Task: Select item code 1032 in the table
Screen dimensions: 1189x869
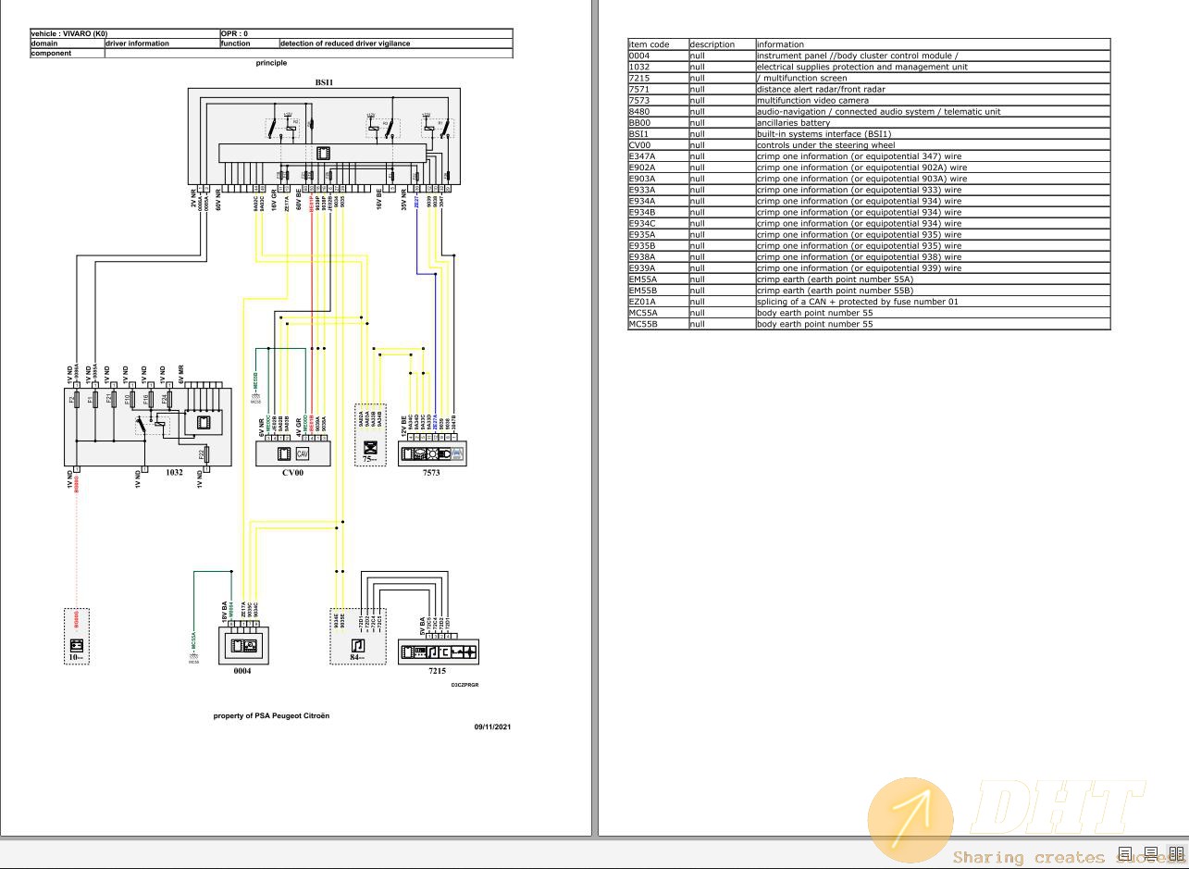Action: [658, 67]
